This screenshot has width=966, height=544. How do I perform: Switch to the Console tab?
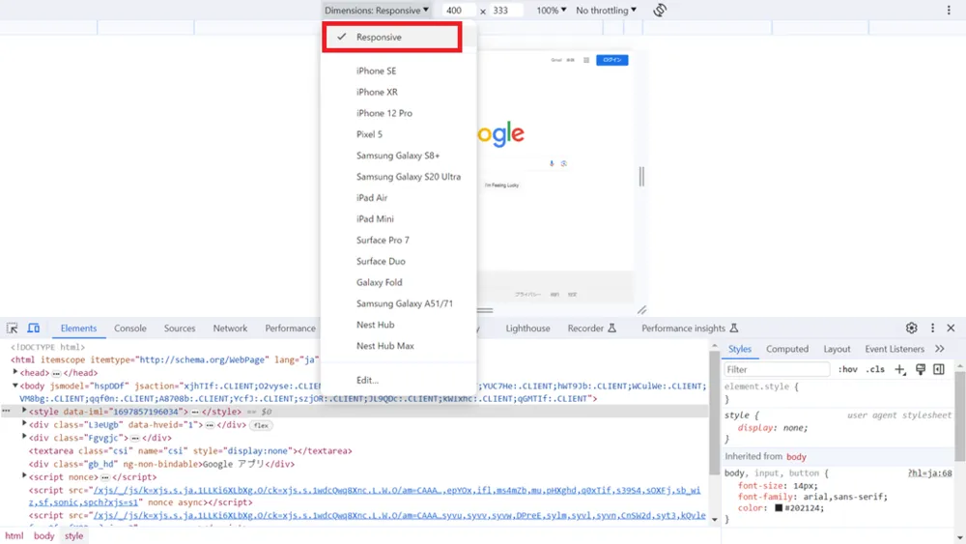(130, 329)
